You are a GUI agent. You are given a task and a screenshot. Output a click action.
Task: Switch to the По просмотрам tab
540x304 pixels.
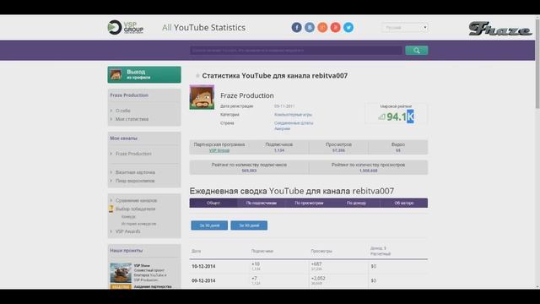click(x=309, y=203)
